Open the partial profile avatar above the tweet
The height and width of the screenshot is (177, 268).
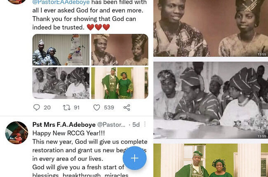click(x=16, y=2)
